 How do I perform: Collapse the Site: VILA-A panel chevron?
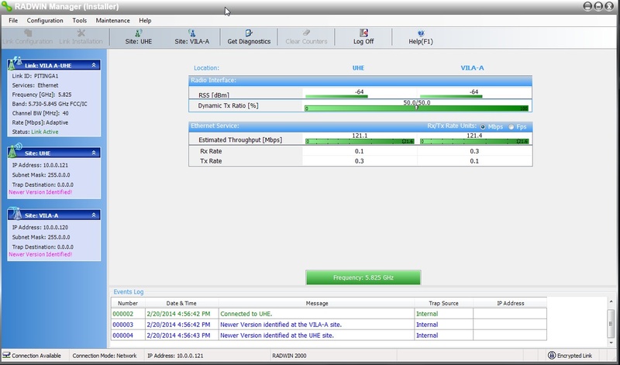click(94, 215)
